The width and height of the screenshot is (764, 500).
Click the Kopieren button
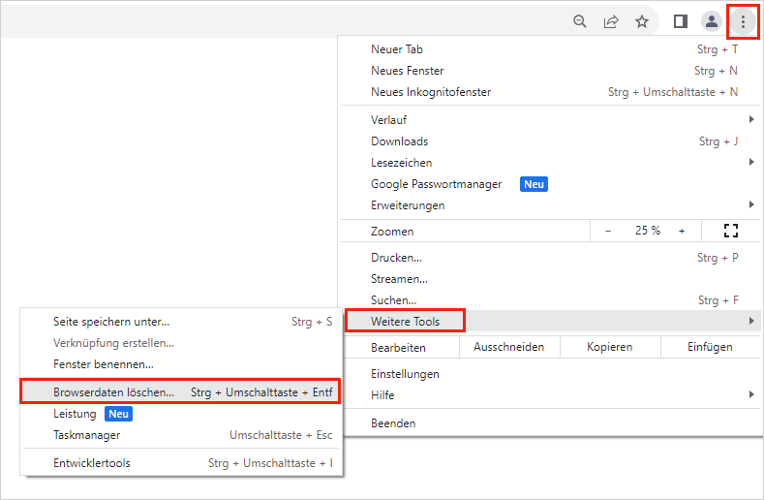pos(610,347)
